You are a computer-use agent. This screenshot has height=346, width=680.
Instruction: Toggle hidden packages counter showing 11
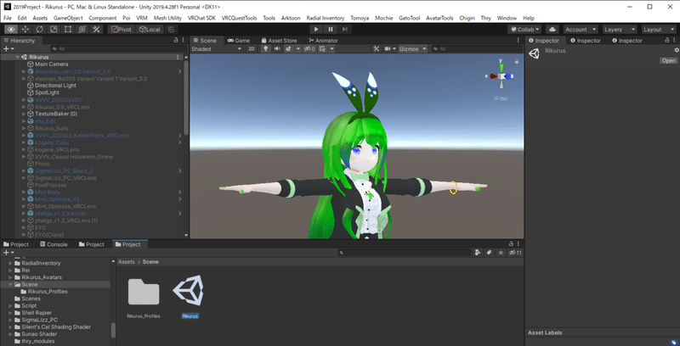pyautogui.click(x=515, y=253)
